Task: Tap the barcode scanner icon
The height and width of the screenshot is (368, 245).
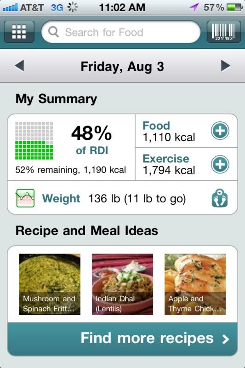Action: point(224,32)
